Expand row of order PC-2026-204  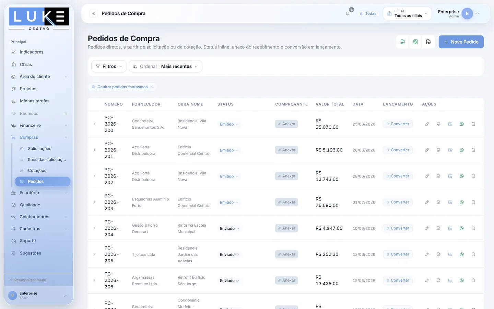pos(94,228)
